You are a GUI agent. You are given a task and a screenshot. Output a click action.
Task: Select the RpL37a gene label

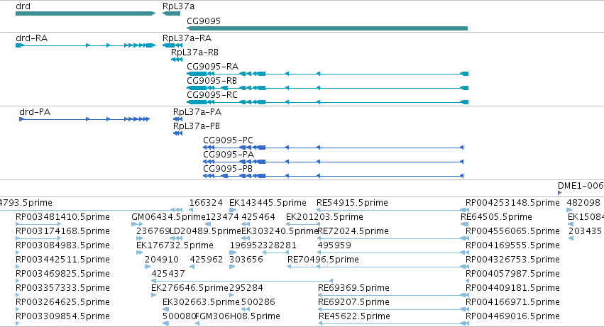coord(178,6)
